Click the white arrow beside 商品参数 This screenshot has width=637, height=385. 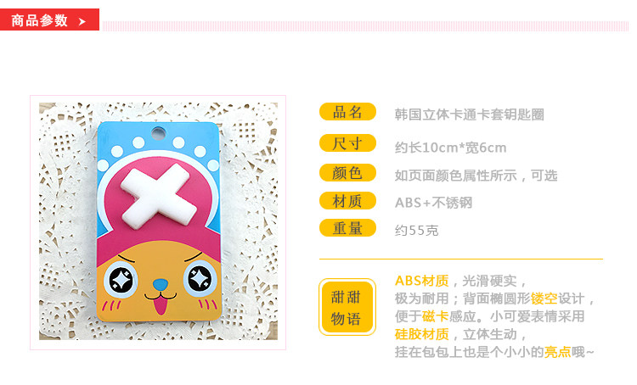[82, 21]
